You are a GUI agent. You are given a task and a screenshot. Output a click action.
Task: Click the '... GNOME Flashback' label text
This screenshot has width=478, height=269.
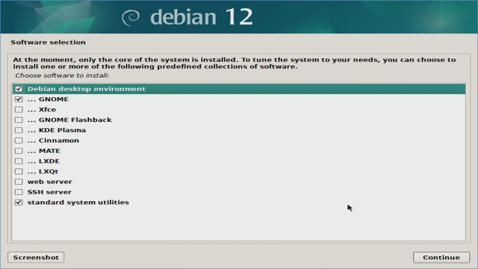click(69, 120)
